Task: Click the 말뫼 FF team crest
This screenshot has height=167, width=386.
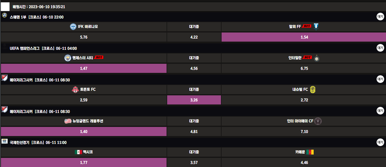Action: coord(316,26)
